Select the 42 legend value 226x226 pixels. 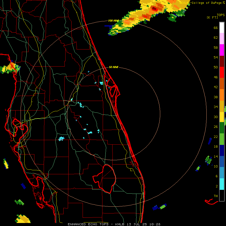tap(216, 87)
